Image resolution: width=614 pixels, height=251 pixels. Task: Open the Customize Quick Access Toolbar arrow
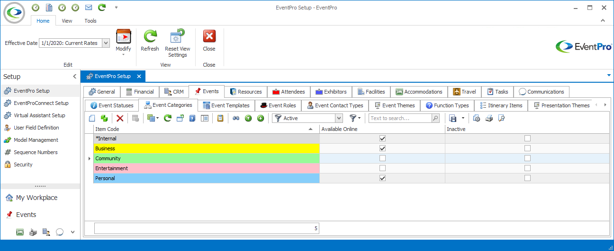(117, 8)
